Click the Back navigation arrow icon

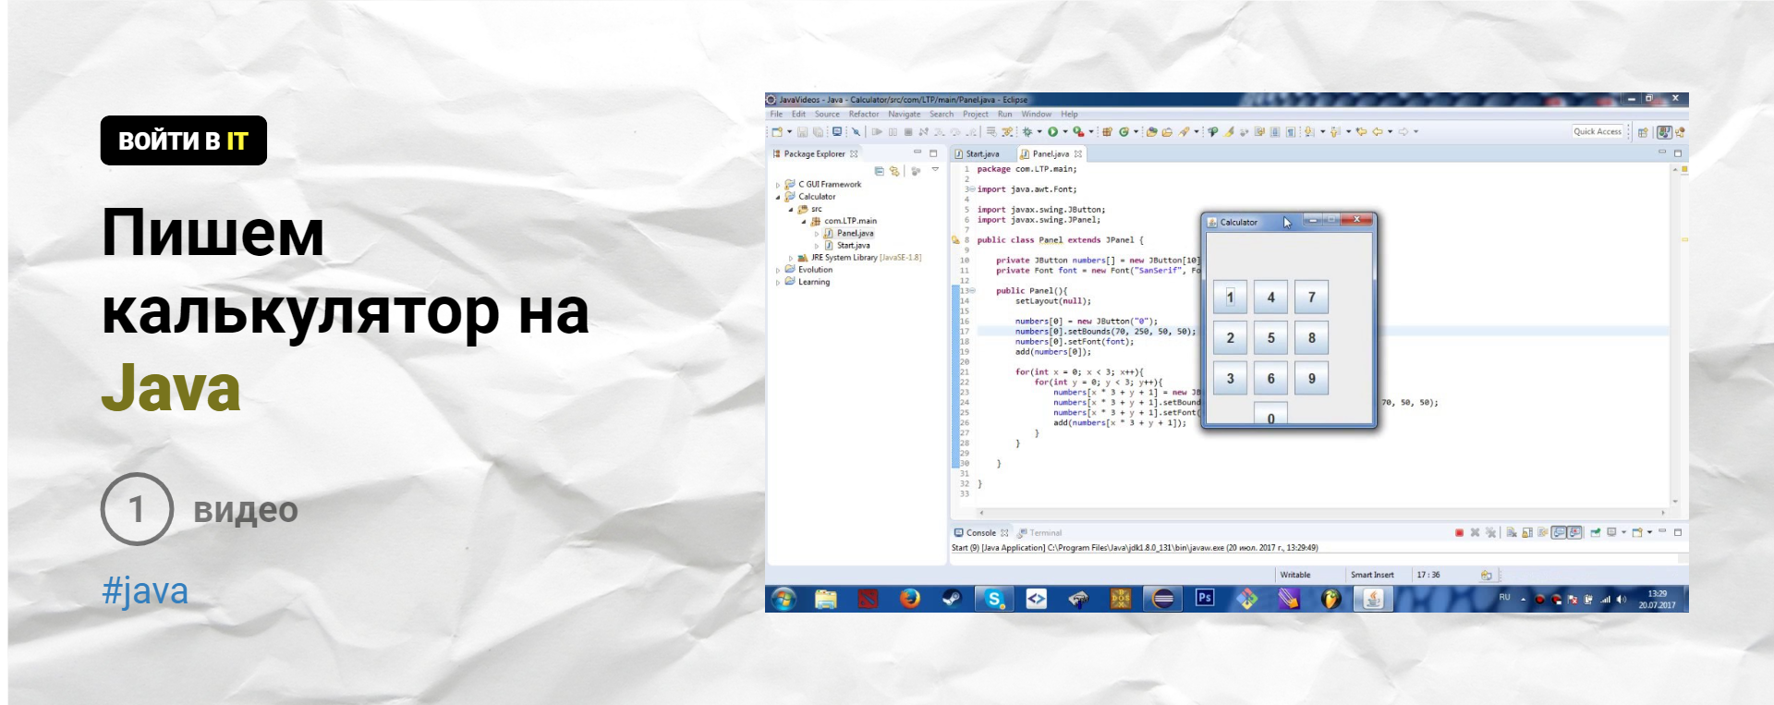coord(1378,132)
